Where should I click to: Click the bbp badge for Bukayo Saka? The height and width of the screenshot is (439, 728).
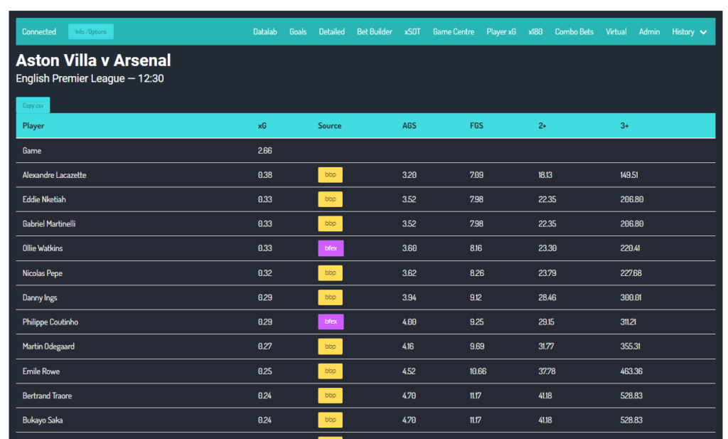coord(330,420)
